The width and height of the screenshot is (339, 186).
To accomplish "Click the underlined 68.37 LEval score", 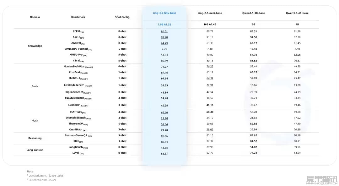I will [164, 154].
